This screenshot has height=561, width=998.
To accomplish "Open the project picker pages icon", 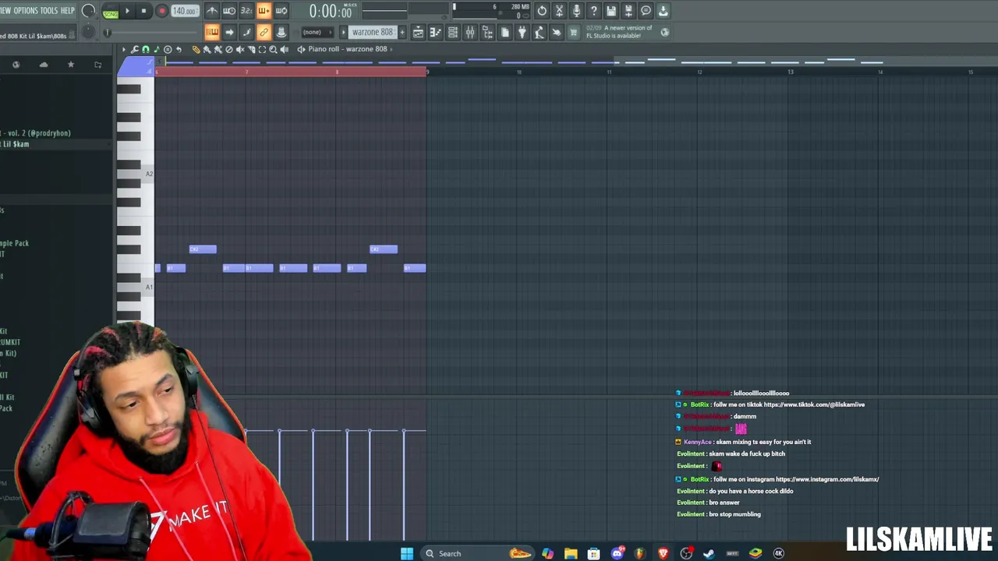I will (504, 32).
